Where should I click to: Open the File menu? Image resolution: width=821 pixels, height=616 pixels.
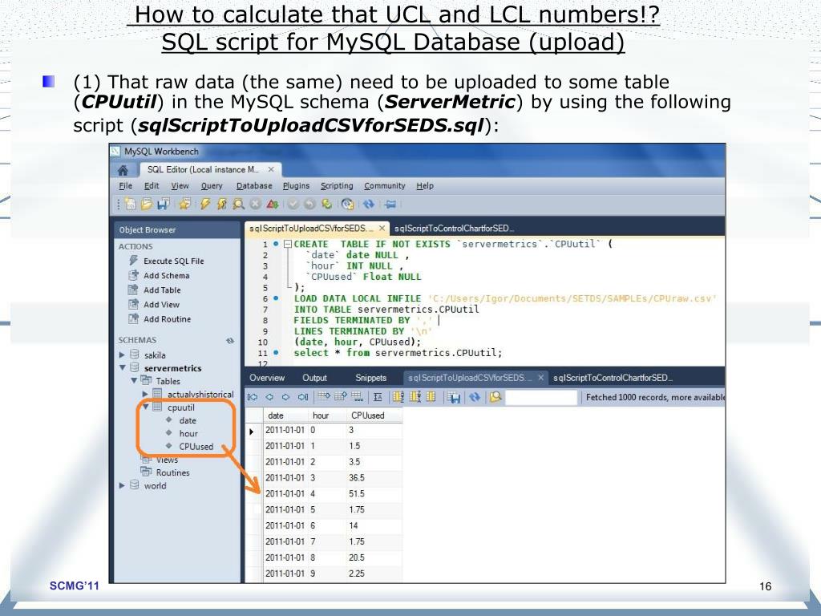click(126, 186)
